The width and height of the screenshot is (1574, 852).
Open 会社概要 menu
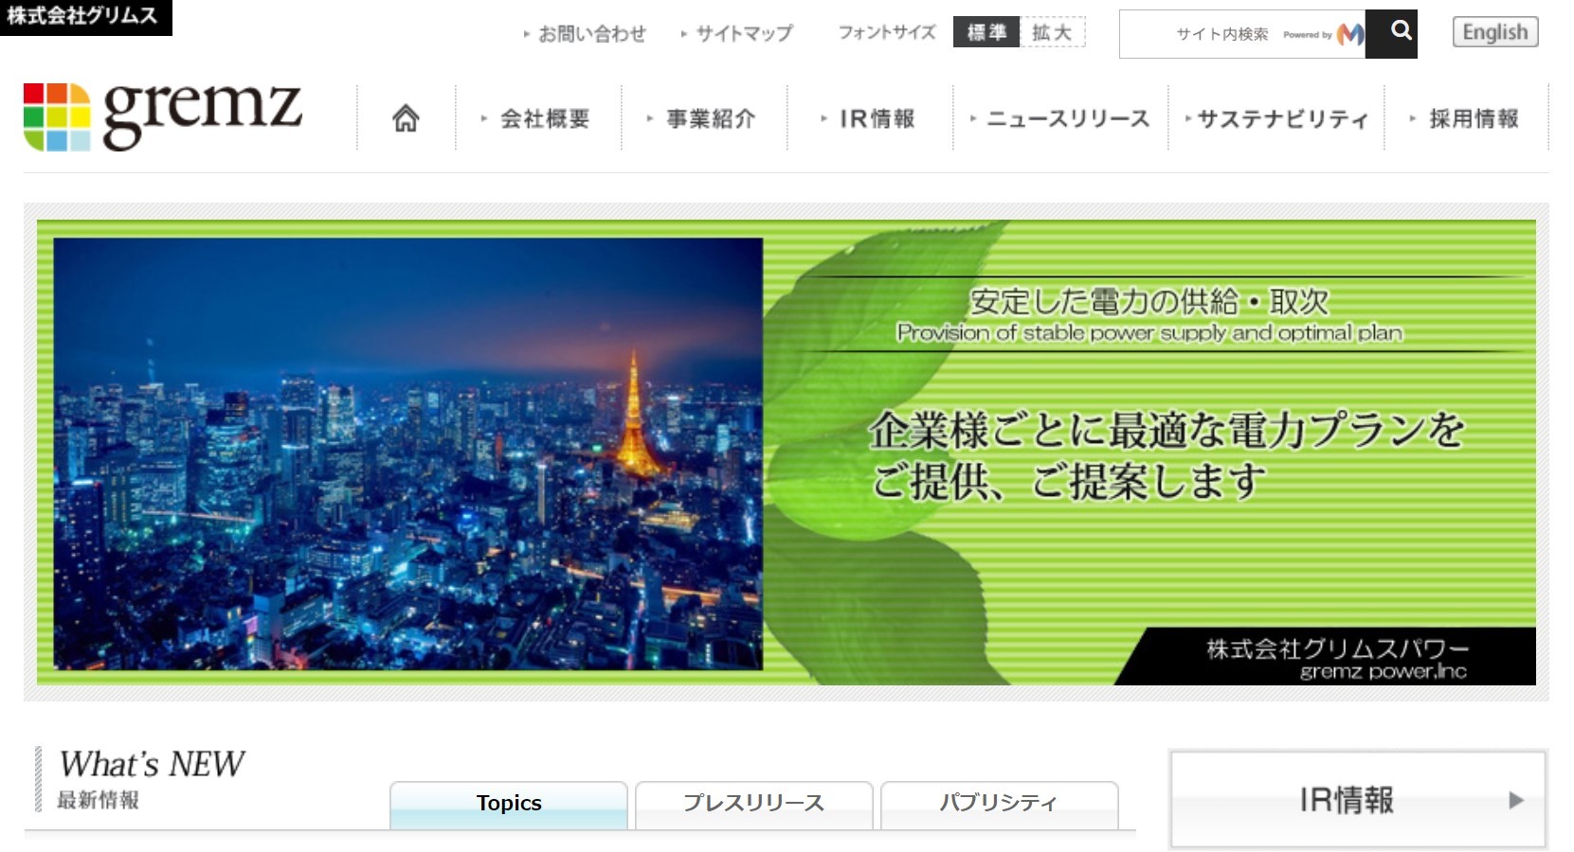coord(537,118)
